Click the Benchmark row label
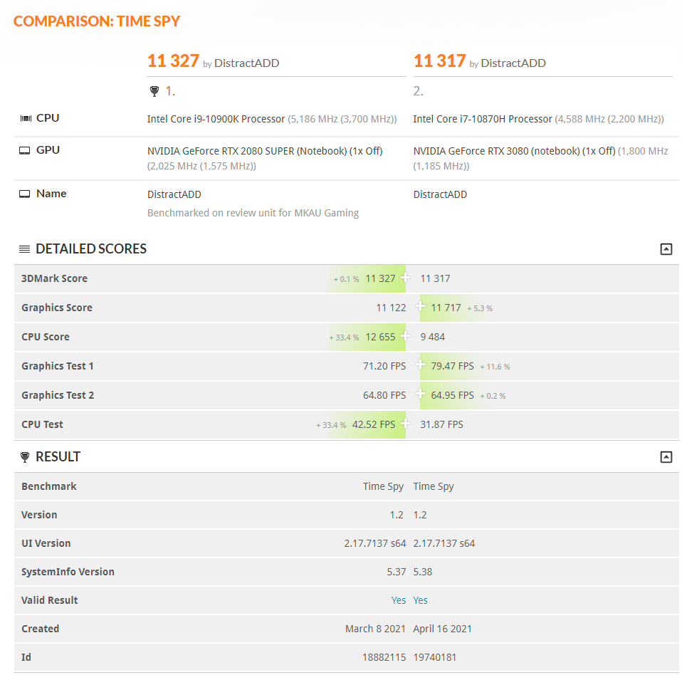682x675 pixels. [x=48, y=486]
